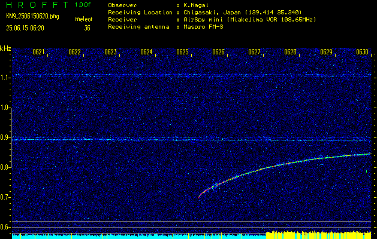Click the 0621 time marker

click(x=38, y=52)
